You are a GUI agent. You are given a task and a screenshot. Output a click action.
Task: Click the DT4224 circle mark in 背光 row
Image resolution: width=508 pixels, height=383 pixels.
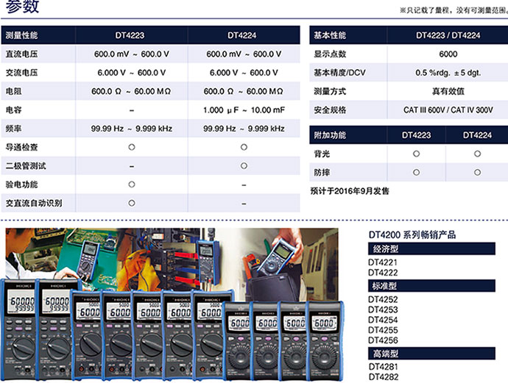coord(477,154)
